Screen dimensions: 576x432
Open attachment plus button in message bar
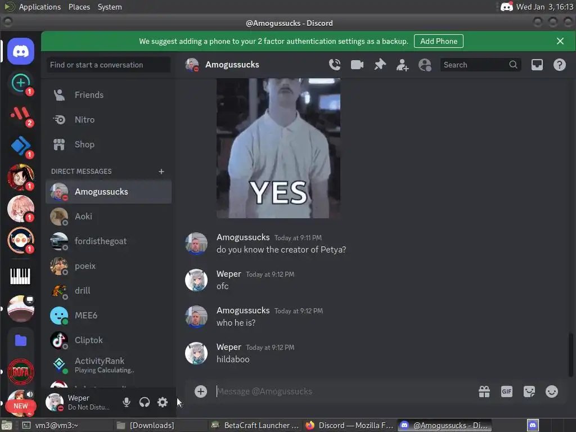tap(201, 391)
